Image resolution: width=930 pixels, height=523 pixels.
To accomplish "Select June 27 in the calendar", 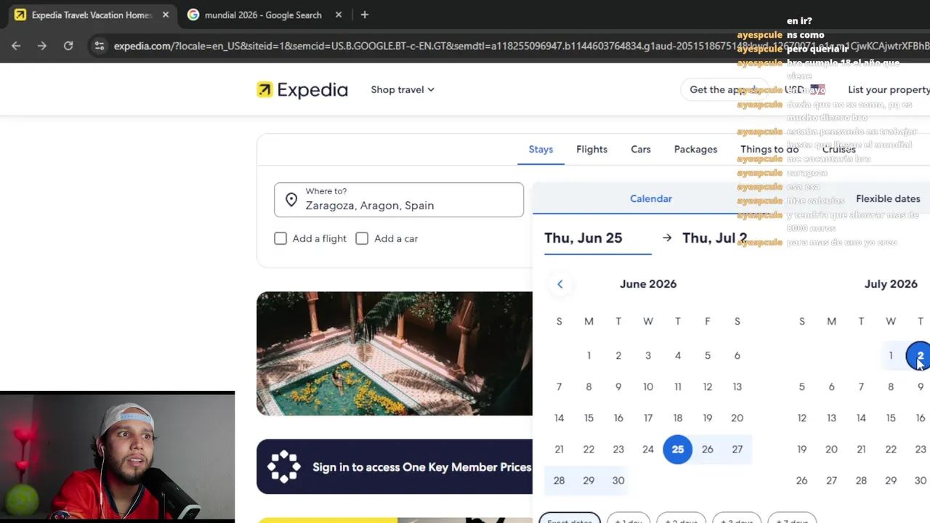I will 737,449.
